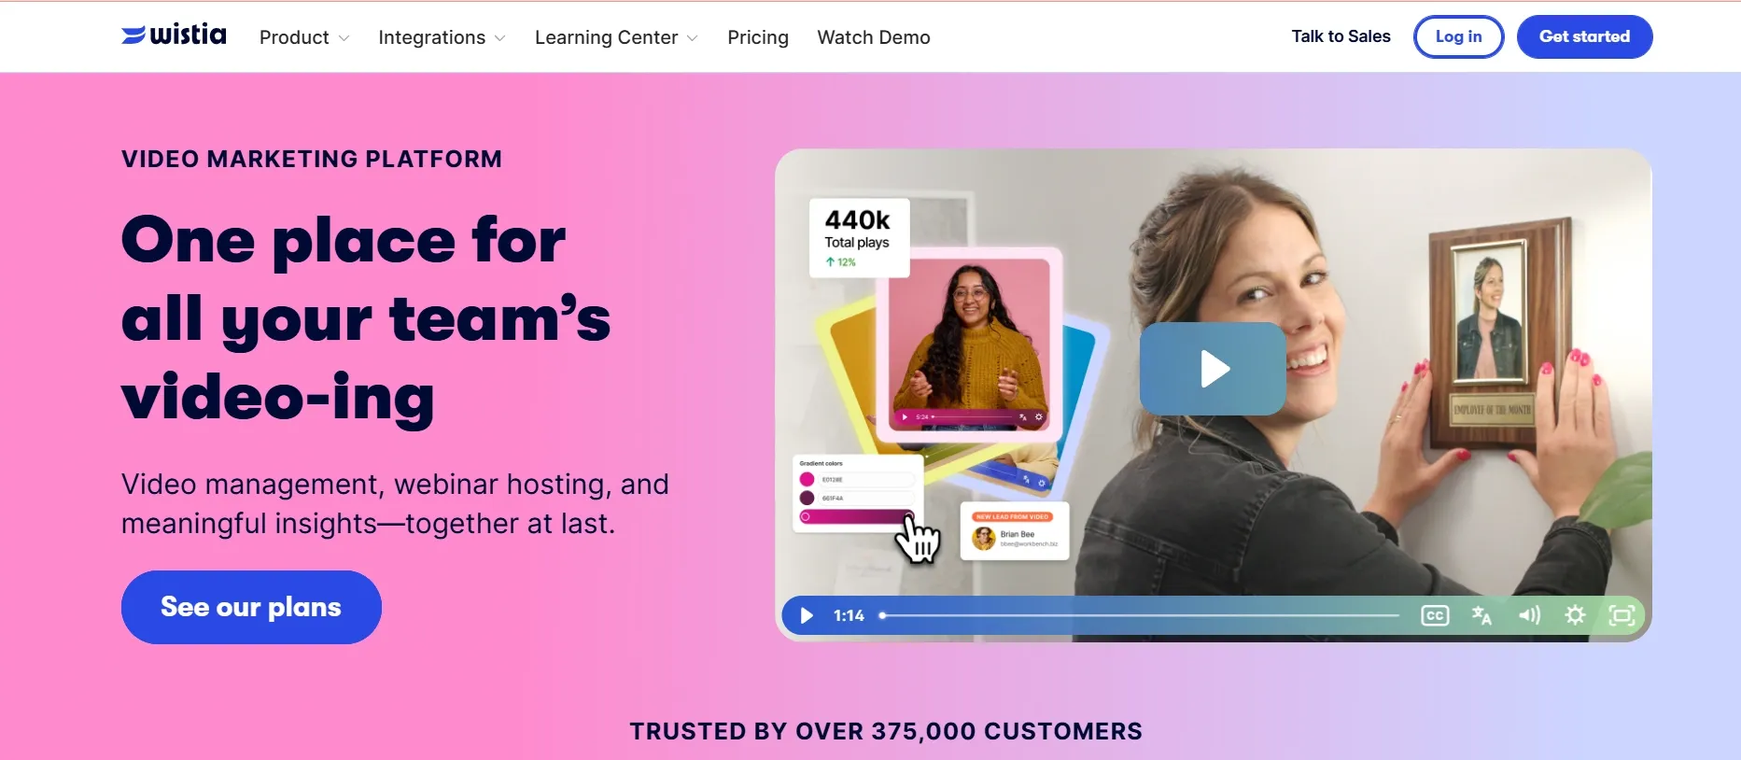The image size is (1741, 760).
Task: Click the Get started button
Action: pos(1584,36)
